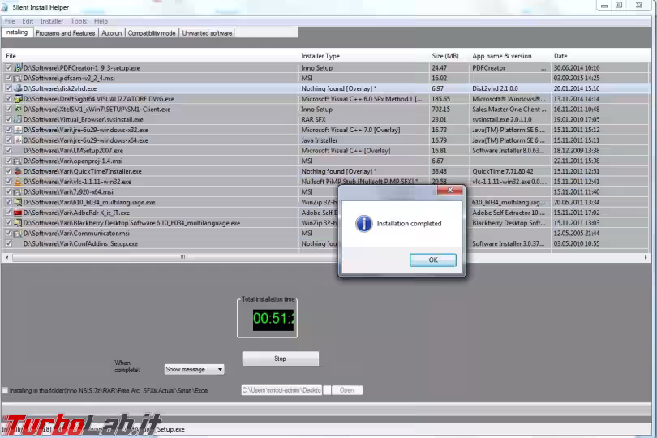Click the vlc-1.1.11-win32.exe cone icon
Image resolution: width=657 pixels, height=438 pixels.
coord(18,182)
